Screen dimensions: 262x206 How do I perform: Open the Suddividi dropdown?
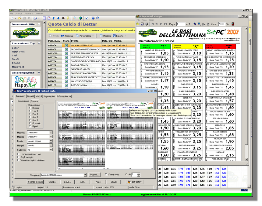[51, 150]
